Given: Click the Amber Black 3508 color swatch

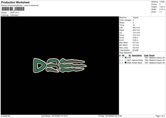Looking at the screenshot, I should [x=126, y=63].
